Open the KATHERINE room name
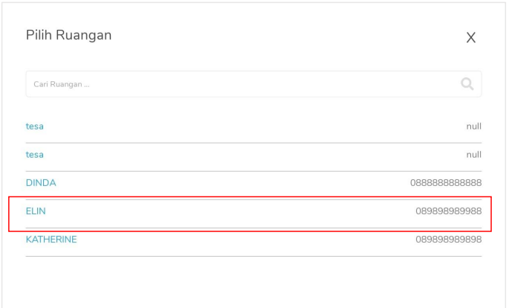509x308 pixels. [x=51, y=240]
